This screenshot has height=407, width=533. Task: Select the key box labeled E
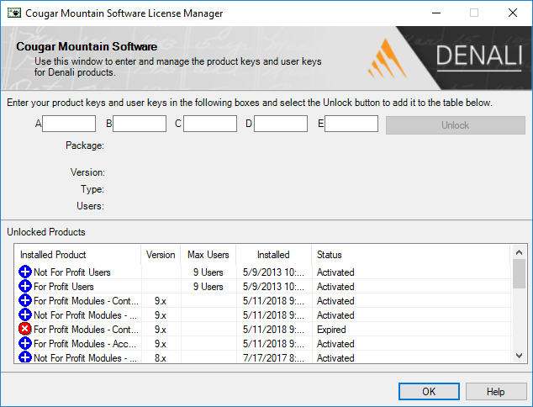[x=351, y=124]
